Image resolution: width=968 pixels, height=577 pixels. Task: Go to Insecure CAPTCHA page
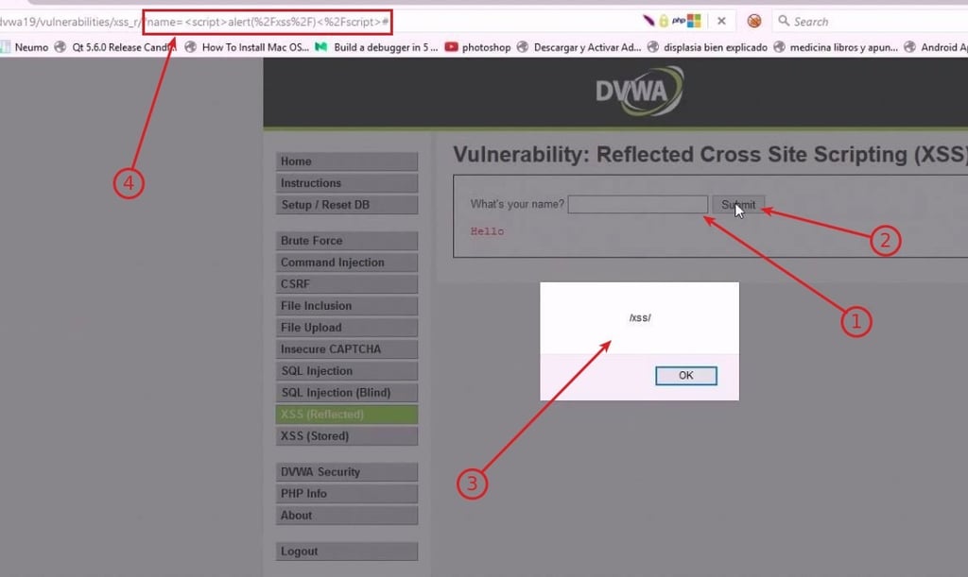[x=346, y=348]
